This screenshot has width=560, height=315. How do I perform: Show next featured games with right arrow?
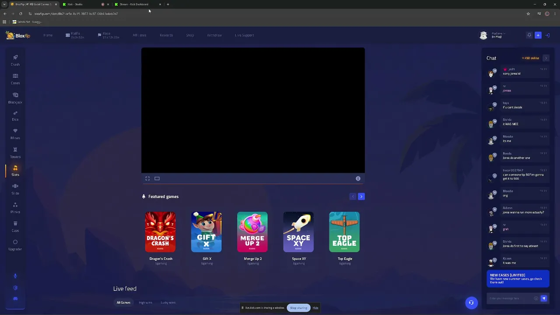361,196
